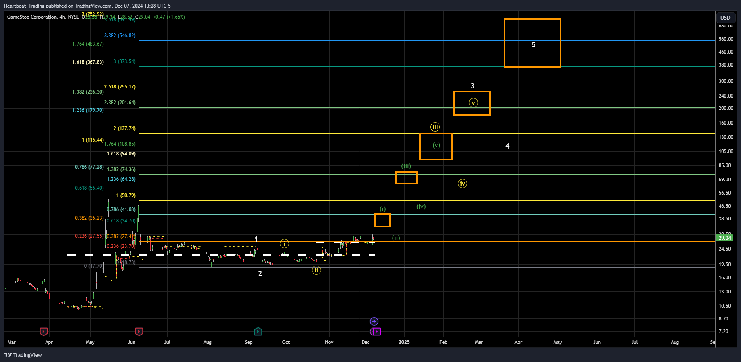Viewport: 741px width, 362px height.
Task: Click the 560.00 price axis label
Action: (x=726, y=39)
